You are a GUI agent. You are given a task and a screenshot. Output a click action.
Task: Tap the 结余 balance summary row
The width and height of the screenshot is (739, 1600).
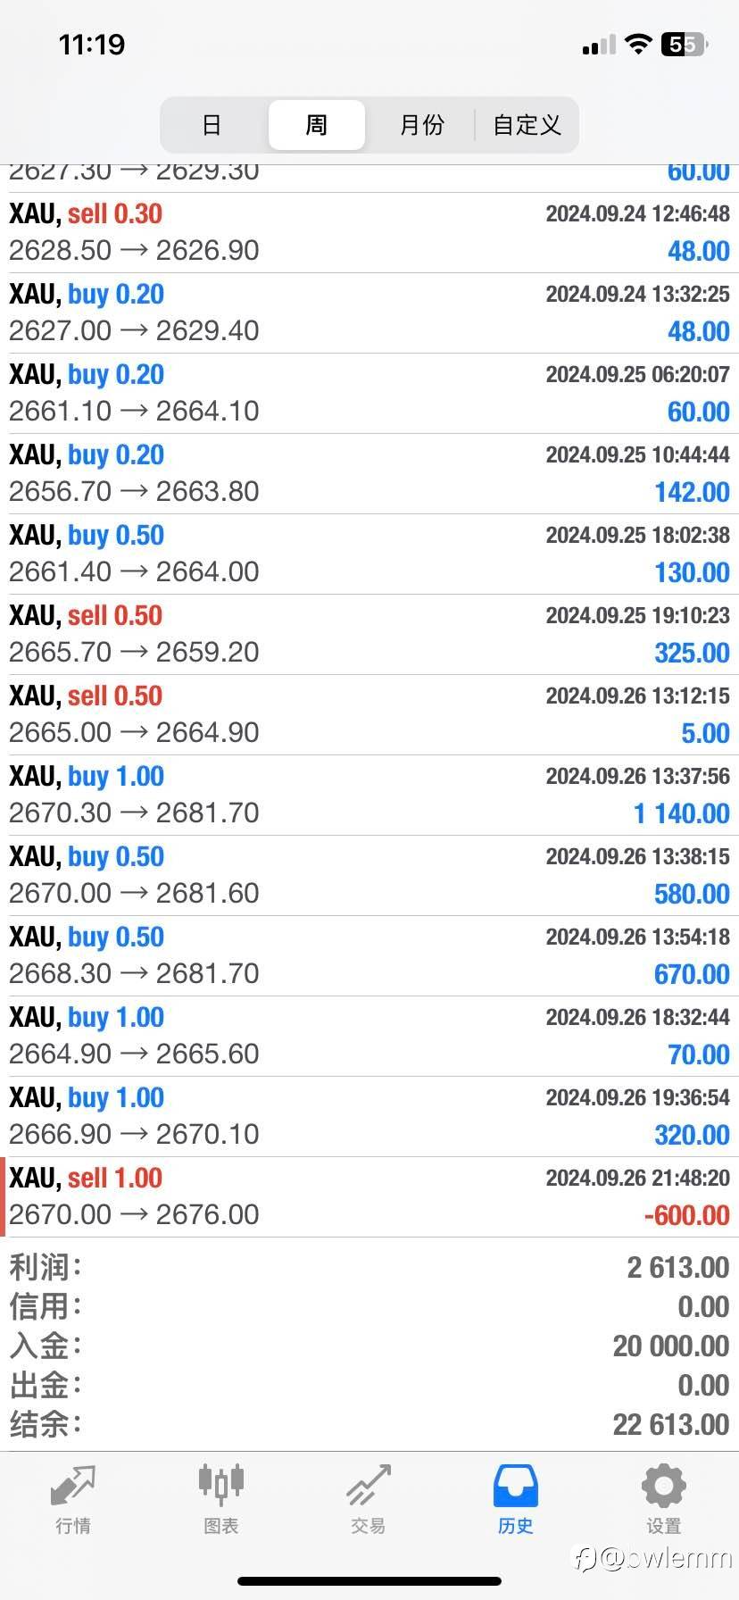[x=369, y=1424]
